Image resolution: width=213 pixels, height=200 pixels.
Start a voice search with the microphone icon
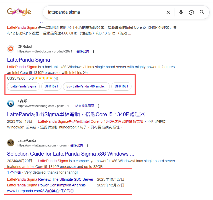pyautogui.click(x=181, y=12)
